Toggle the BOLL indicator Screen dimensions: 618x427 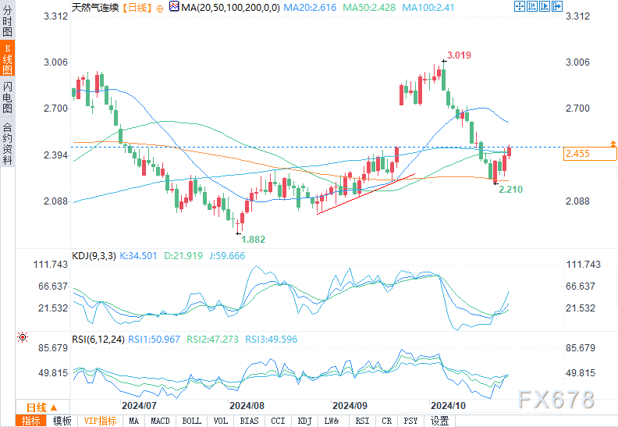191,421
